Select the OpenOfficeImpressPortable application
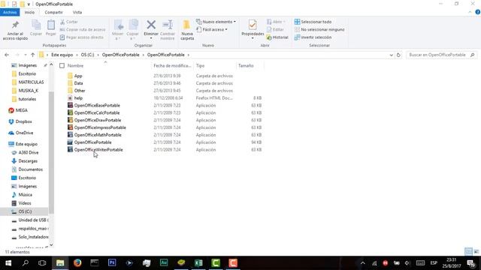The image size is (481, 270). coord(100,127)
